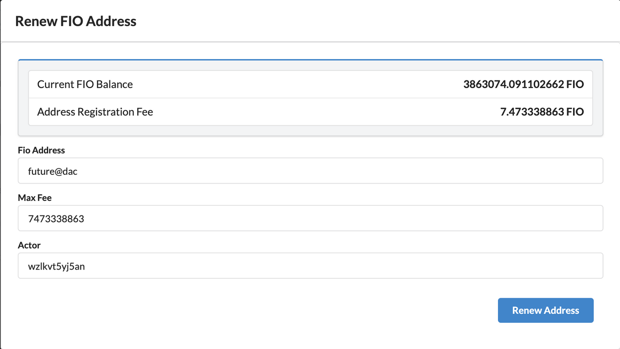Screen dimensions: 620x349
Task: Click the 'Current FIO Balance' label
Action: pyautogui.click(x=85, y=84)
